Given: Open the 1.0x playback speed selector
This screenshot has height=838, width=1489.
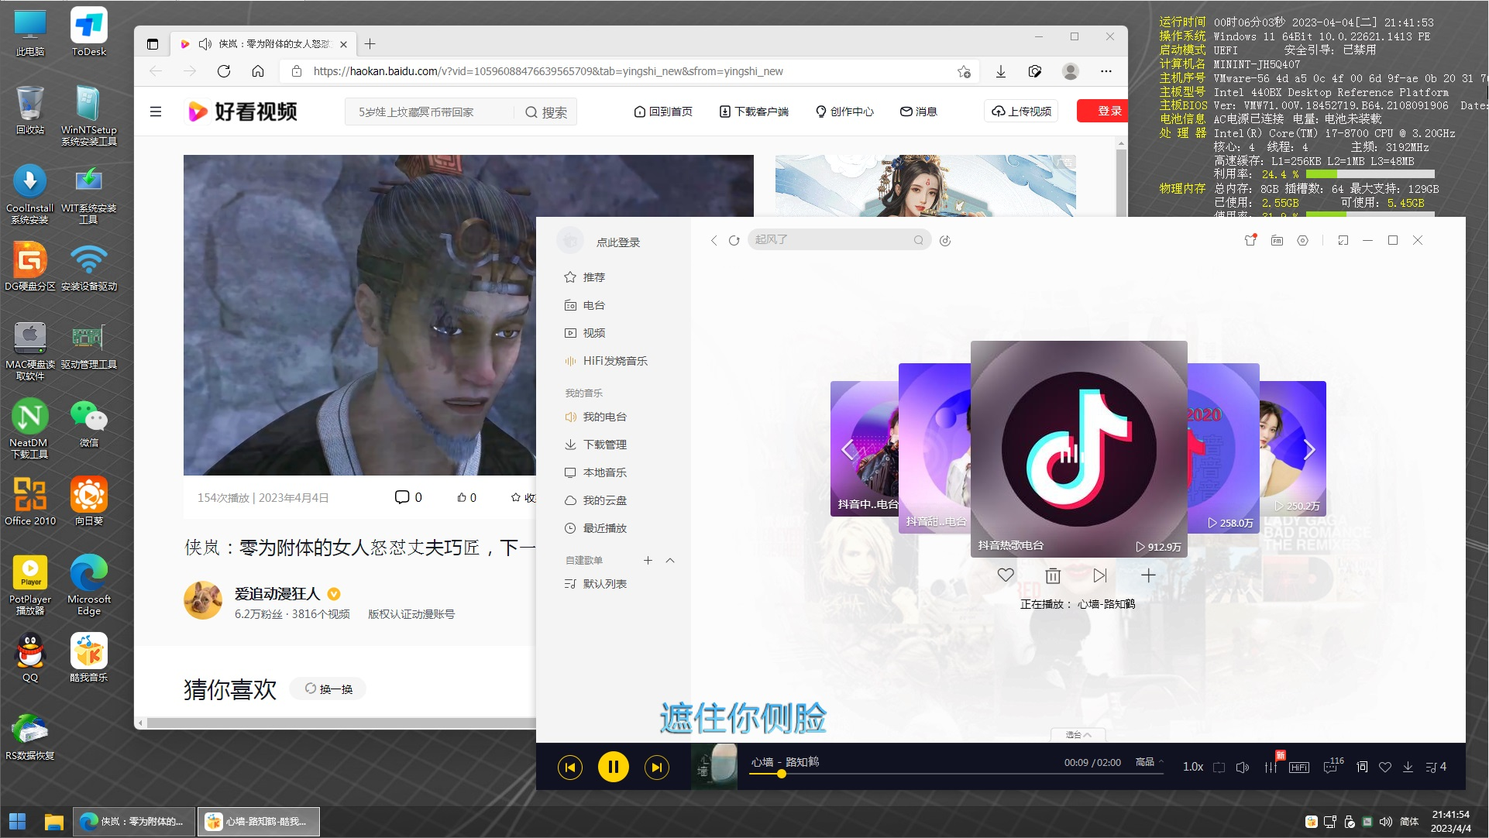Looking at the screenshot, I should [1192, 767].
